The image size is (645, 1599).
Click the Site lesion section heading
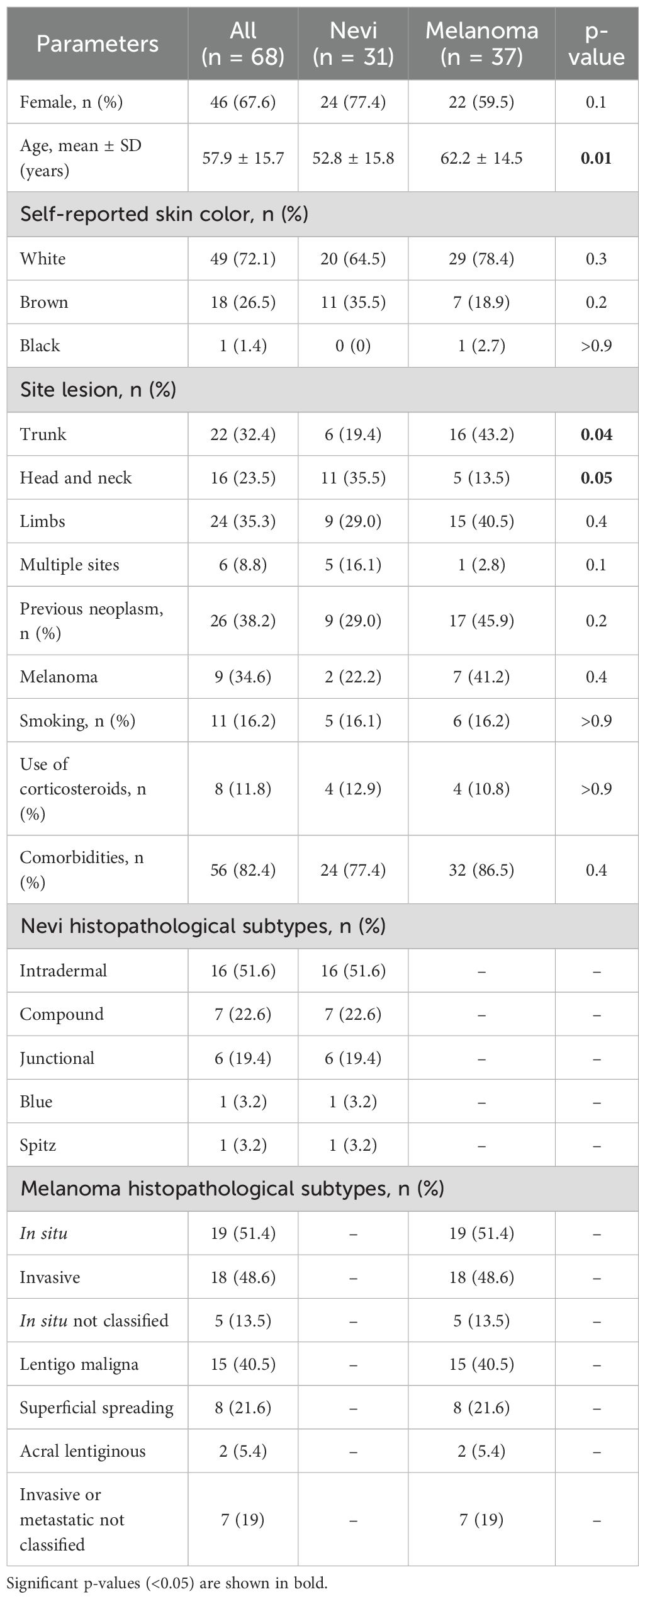98,390
